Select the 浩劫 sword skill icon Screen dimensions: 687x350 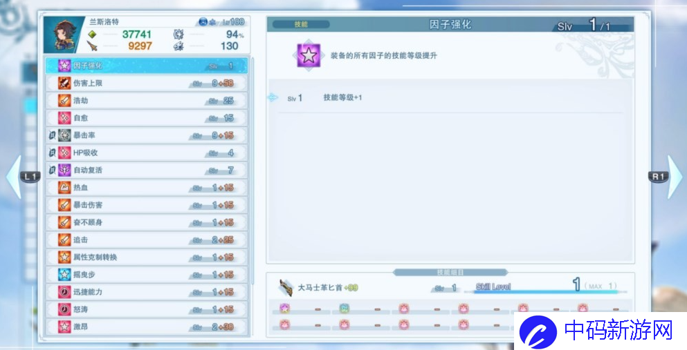64,101
